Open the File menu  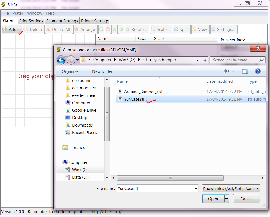point(6,13)
